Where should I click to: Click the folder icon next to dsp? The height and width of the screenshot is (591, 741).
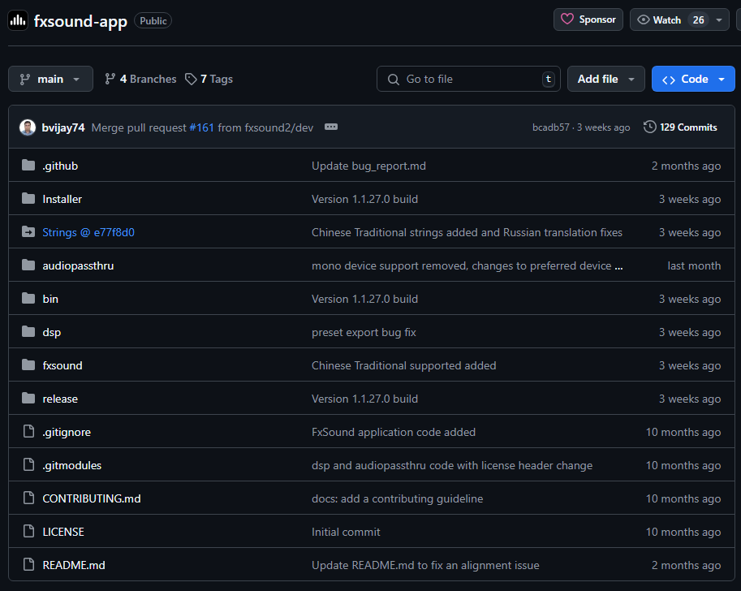pyautogui.click(x=28, y=331)
